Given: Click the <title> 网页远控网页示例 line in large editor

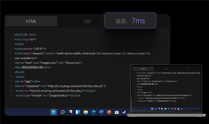Looking at the screenshot, I should pyautogui.click(x=33, y=67).
